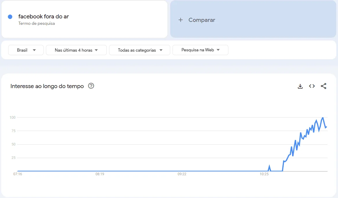Open the embed code icon
Viewport: 338px width, 198px height.
coord(312,86)
